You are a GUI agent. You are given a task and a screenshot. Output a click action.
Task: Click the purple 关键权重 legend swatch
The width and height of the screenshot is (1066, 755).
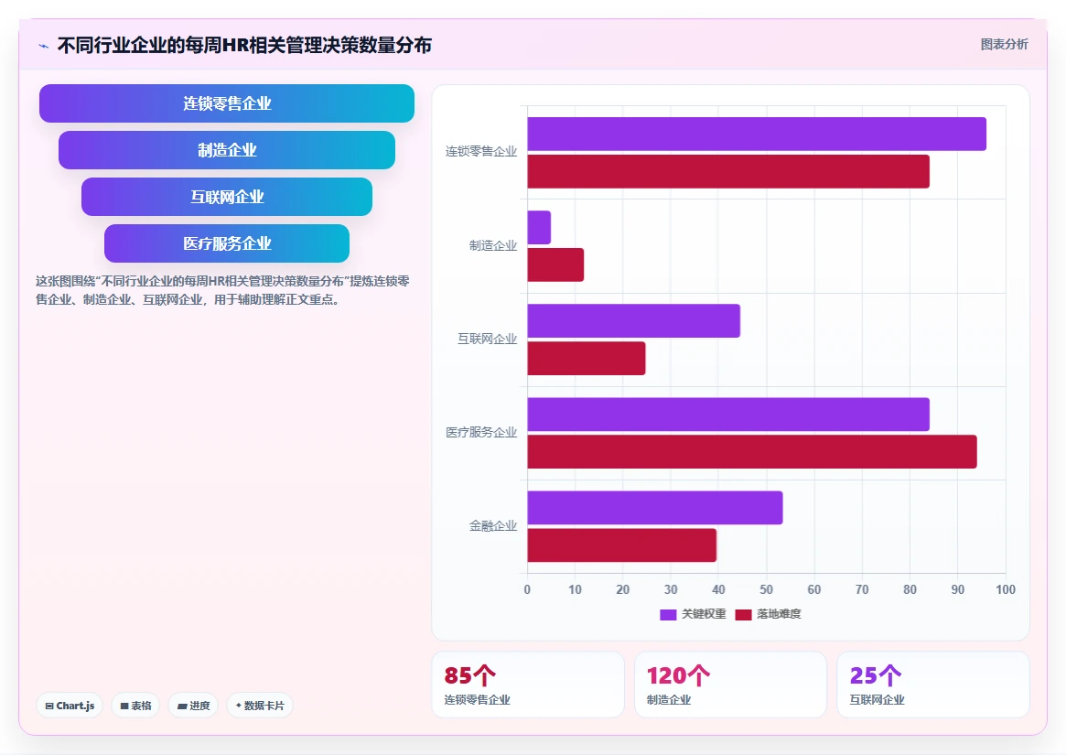pos(668,615)
